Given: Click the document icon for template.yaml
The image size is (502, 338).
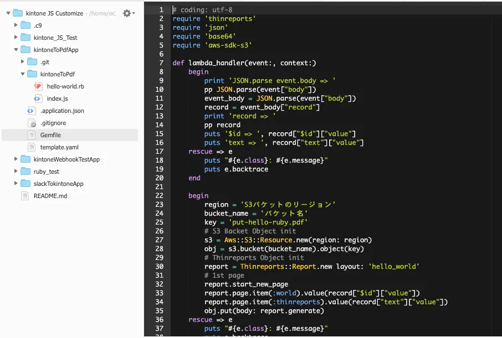Looking at the screenshot, I should [x=32, y=147].
